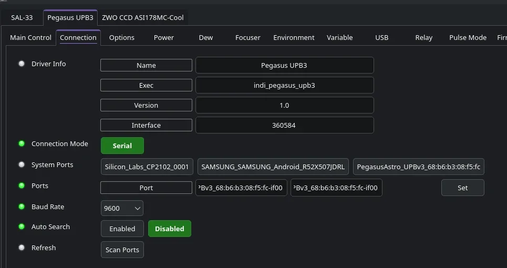Choose Silicon_Labs_CP2102_0001 system port
This screenshot has height=268, width=507.
[147, 167]
